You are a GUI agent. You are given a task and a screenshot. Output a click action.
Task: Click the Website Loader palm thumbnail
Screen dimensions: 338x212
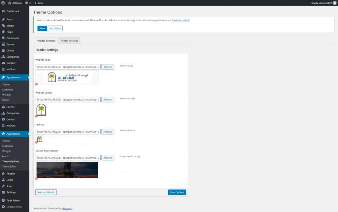point(41,110)
